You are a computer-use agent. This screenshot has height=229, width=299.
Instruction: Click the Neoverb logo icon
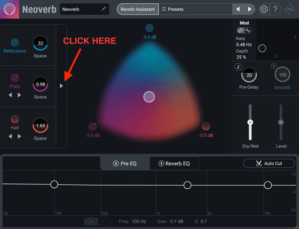click(x=9, y=9)
